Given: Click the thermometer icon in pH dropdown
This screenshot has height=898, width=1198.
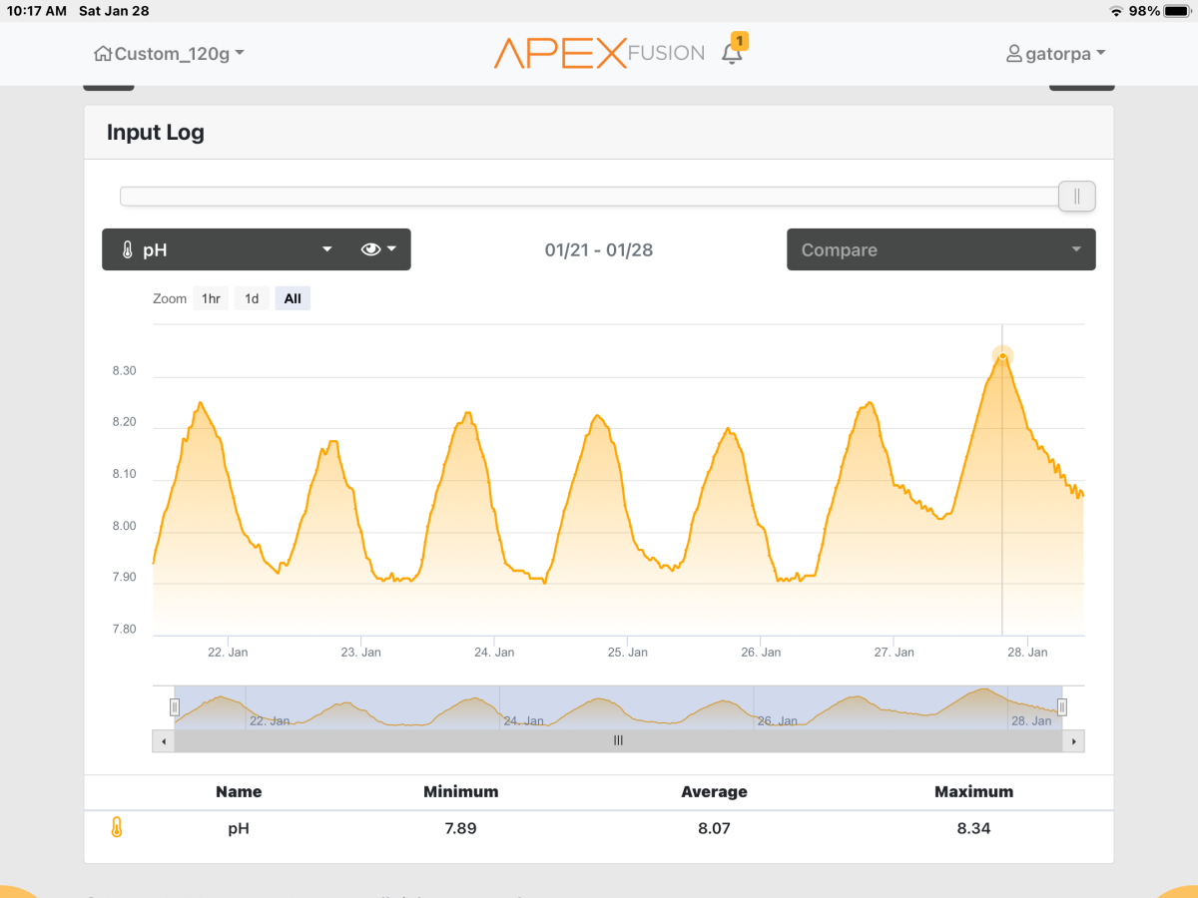Looking at the screenshot, I should tap(127, 250).
